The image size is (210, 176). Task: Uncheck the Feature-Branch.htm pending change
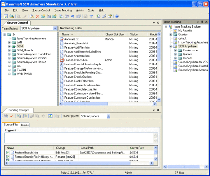coord(8,152)
